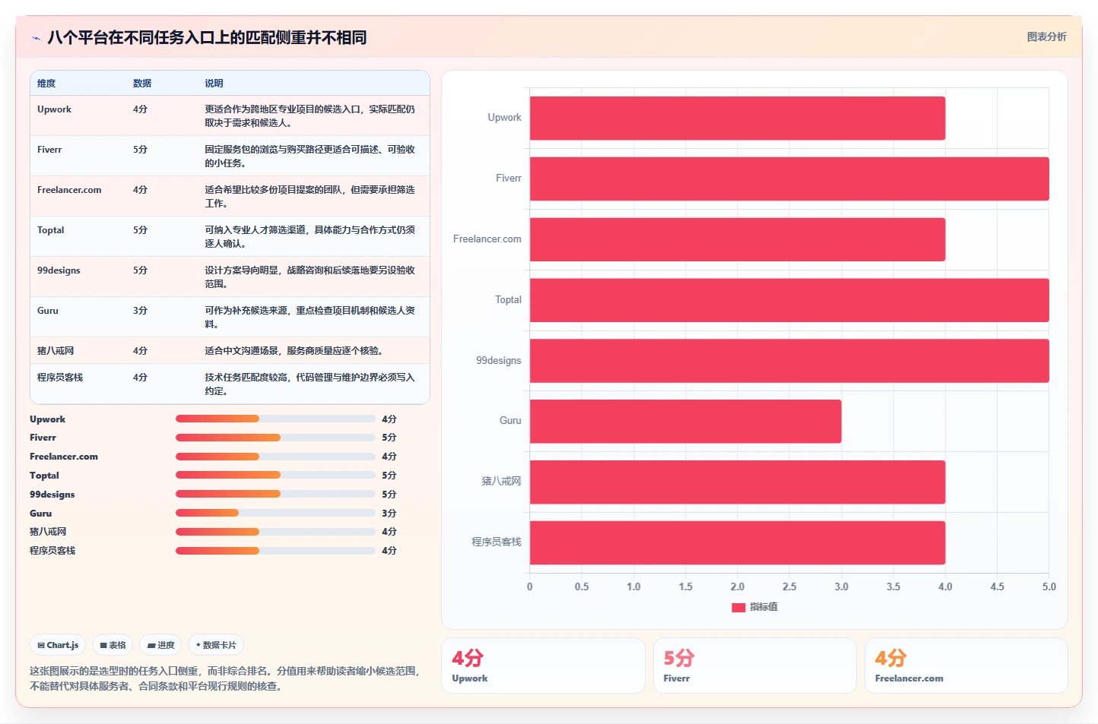
Task: Open the 4分 Upwork data card
Action: [x=543, y=666]
